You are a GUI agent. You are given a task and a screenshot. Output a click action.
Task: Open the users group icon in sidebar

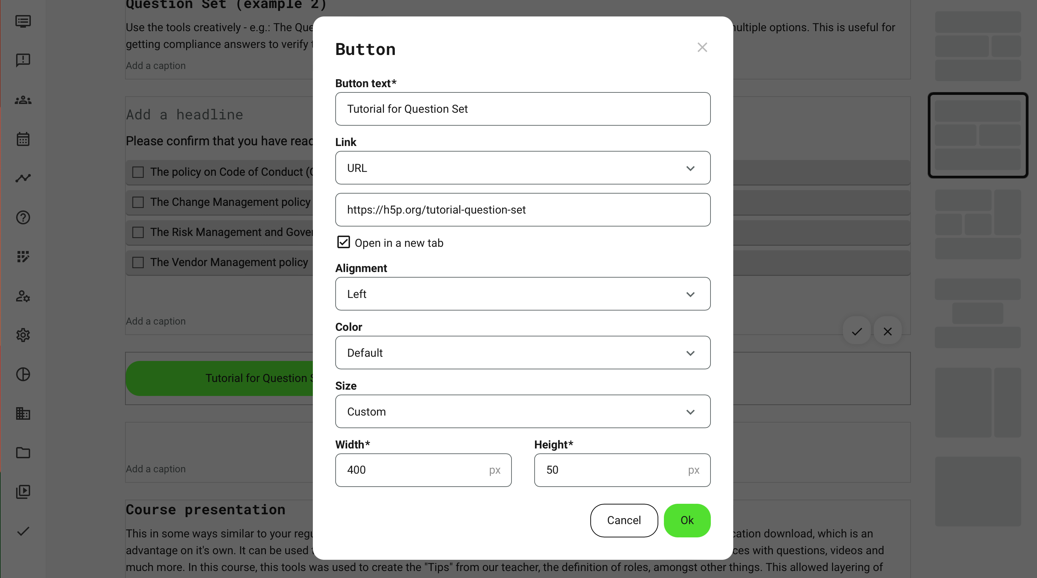tap(23, 100)
